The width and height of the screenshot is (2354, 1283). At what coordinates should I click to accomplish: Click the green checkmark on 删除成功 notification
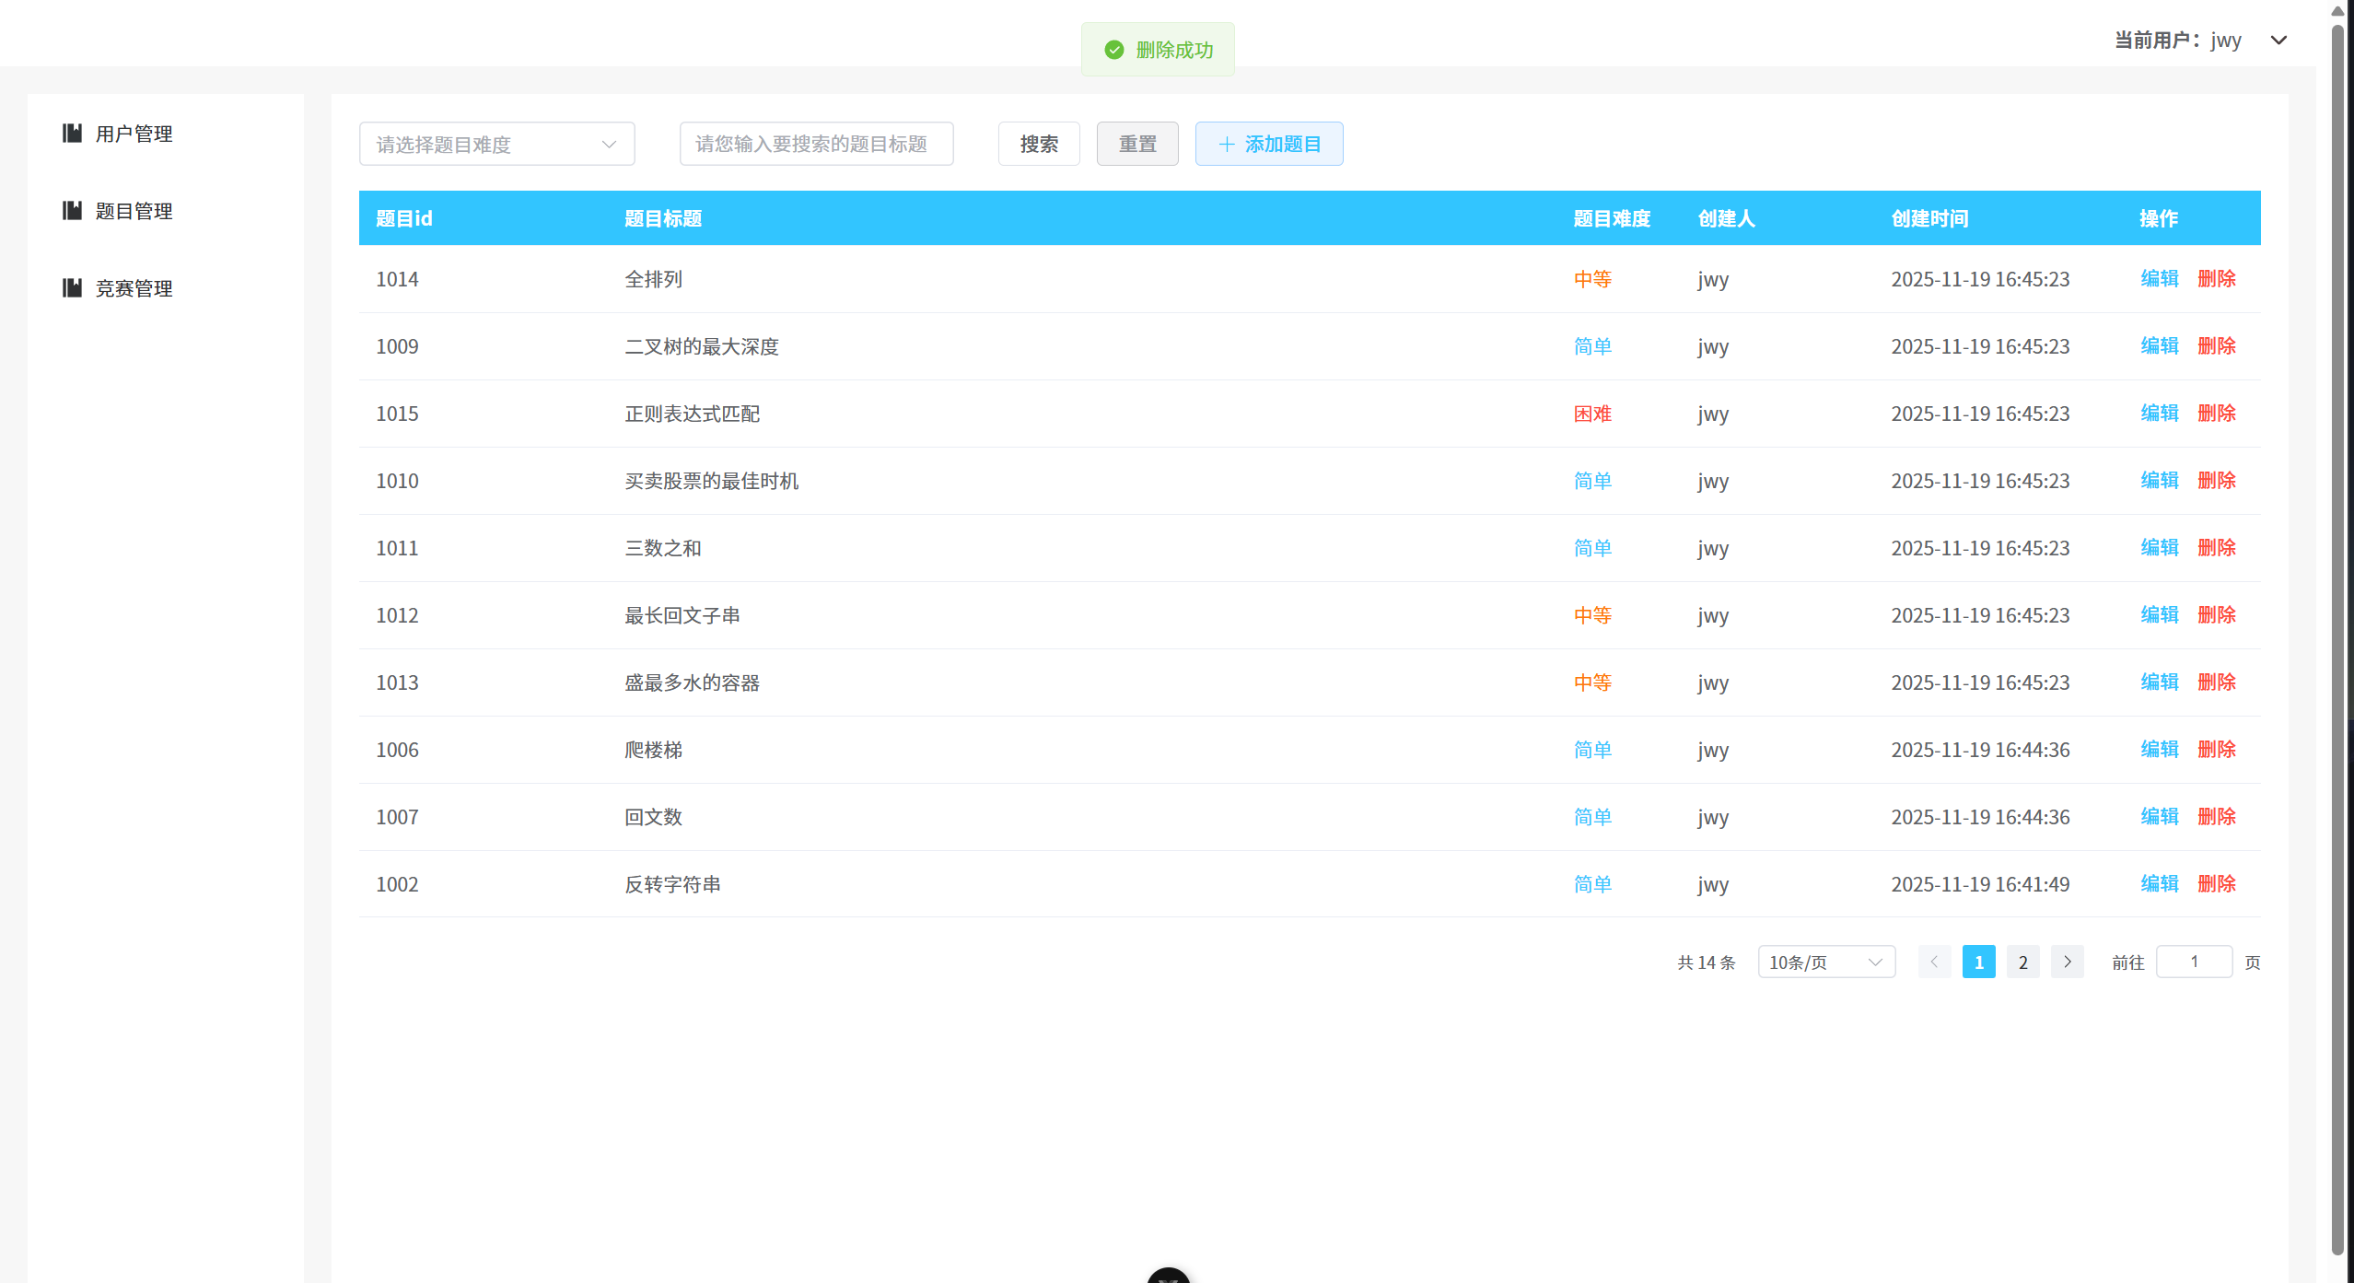pos(1114,49)
